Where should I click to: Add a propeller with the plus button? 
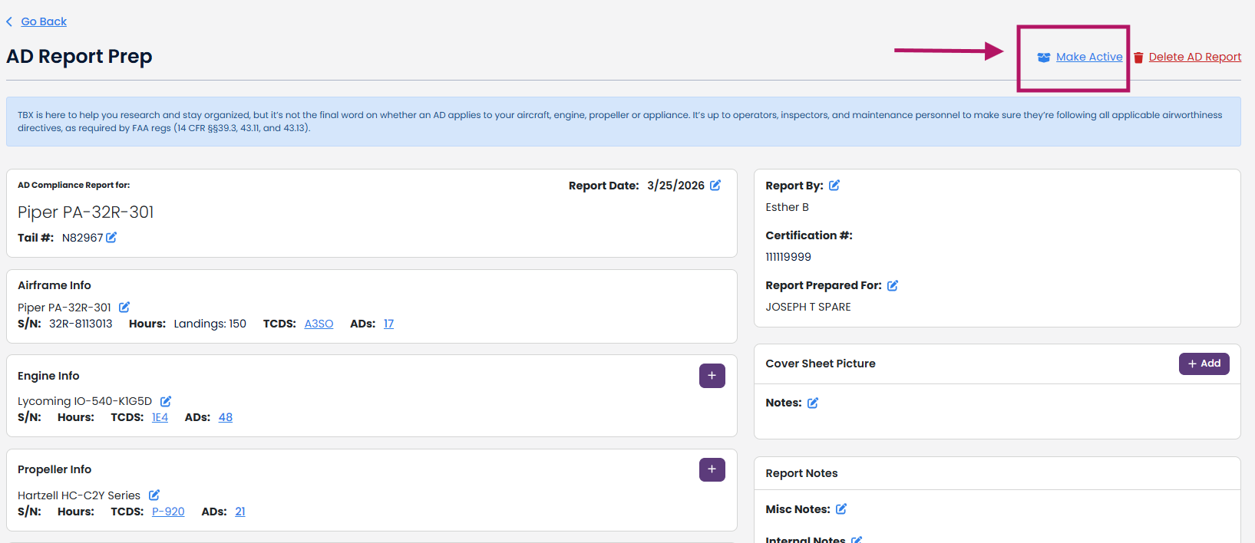pos(712,469)
